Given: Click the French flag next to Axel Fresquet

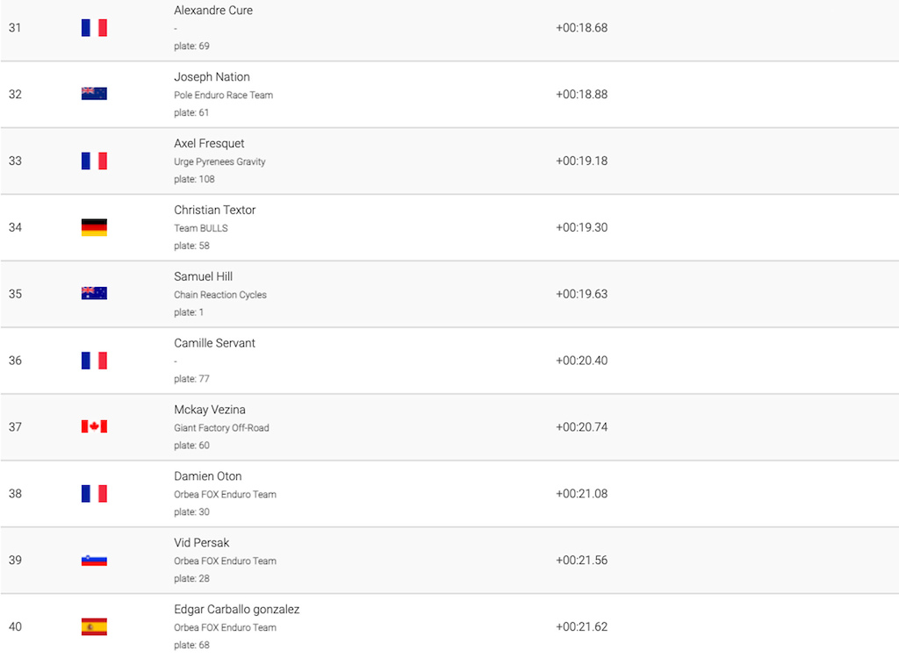Looking at the screenshot, I should pos(94,161).
